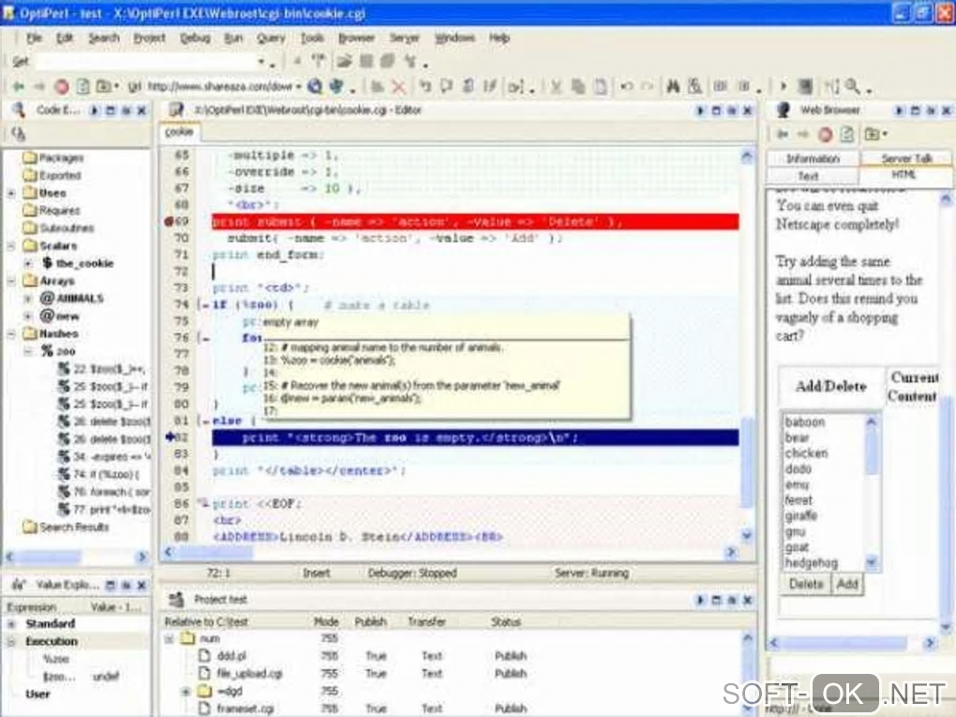Click the Code Explorer magnifier panel icon

tap(19, 111)
